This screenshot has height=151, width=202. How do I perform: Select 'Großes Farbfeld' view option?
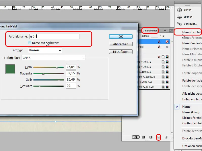point(192,123)
